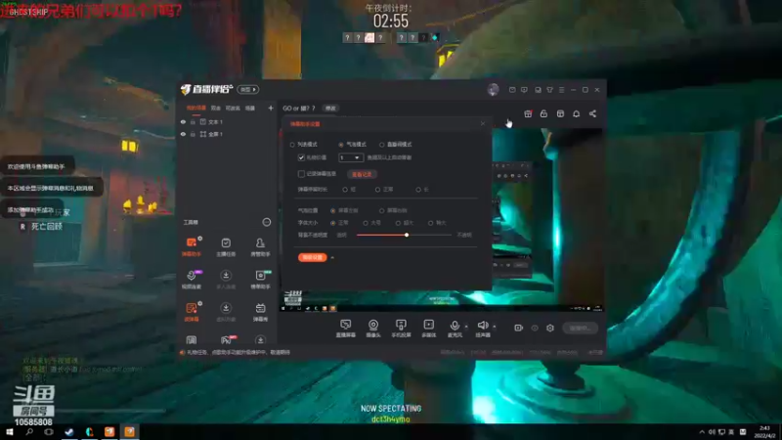
Task: Open Windows Start menu
Action: pos(10,431)
